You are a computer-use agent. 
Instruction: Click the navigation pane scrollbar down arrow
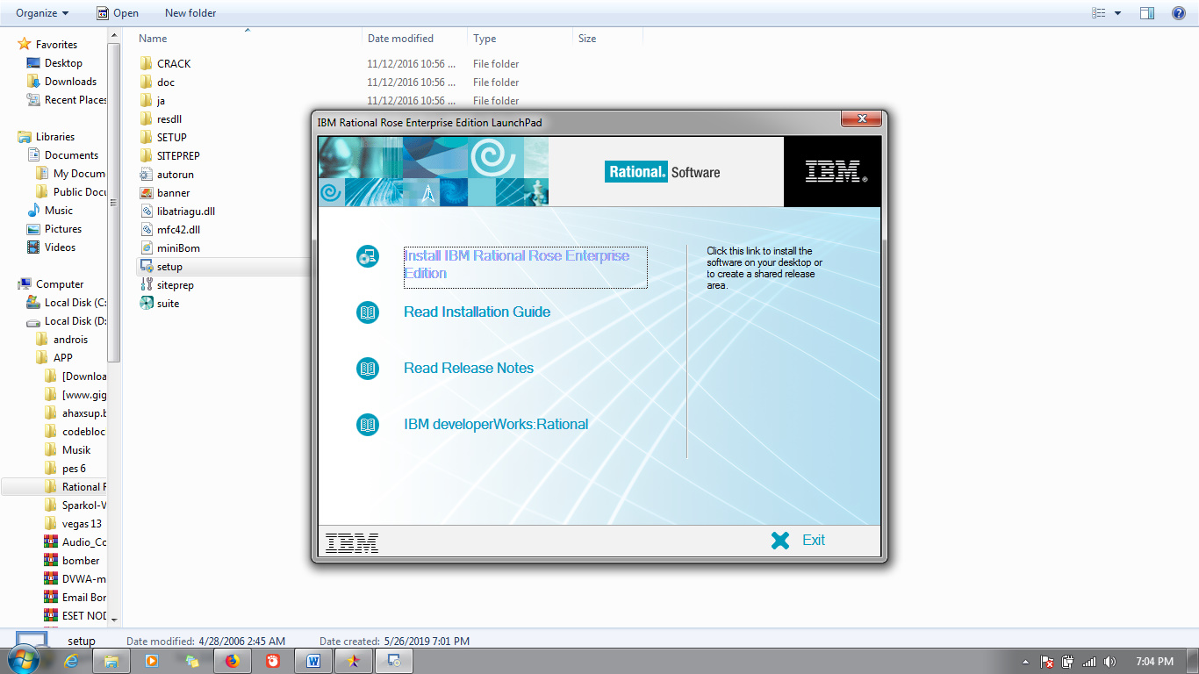click(114, 620)
